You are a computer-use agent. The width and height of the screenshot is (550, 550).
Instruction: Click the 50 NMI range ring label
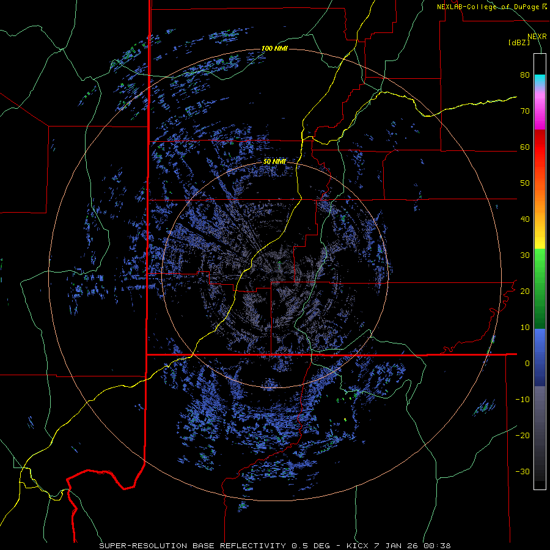[x=274, y=162]
